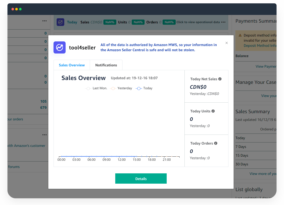Click 'Click to view operational data' link

point(198,22)
